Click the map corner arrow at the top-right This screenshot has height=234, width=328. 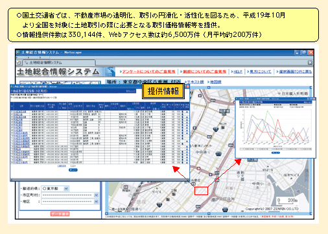(310, 88)
